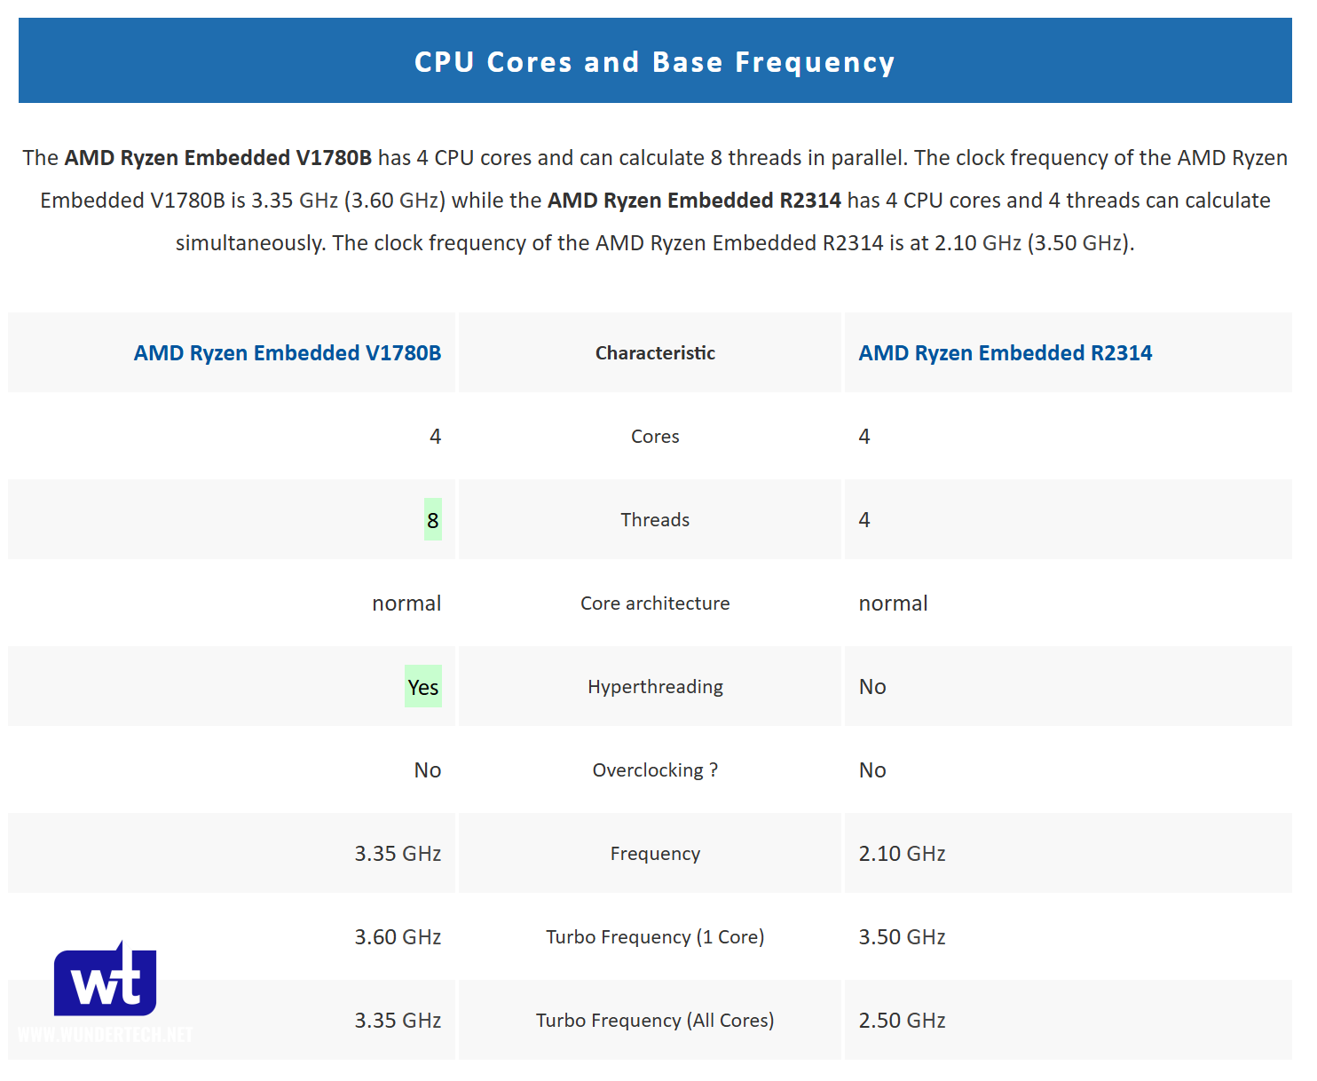The image size is (1317, 1081).
Task: Click the 2.50 GHz all-cores value
Action: click(x=902, y=1021)
